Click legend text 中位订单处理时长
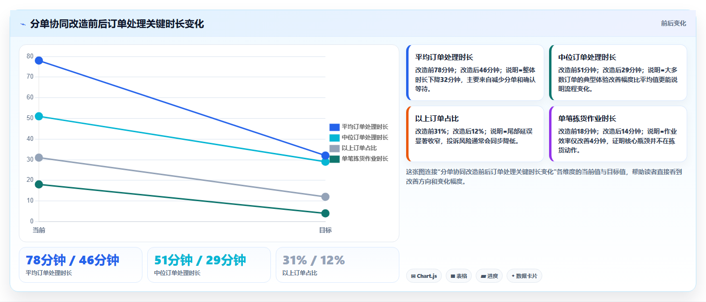706x302 pixels. point(365,137)
